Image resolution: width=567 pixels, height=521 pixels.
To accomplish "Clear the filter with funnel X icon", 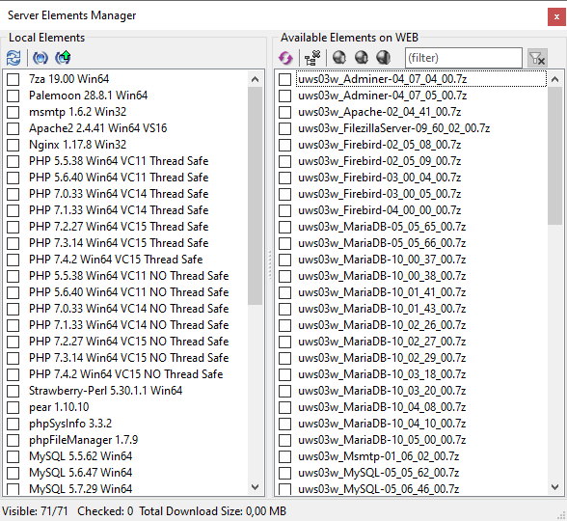I will 537,58.
